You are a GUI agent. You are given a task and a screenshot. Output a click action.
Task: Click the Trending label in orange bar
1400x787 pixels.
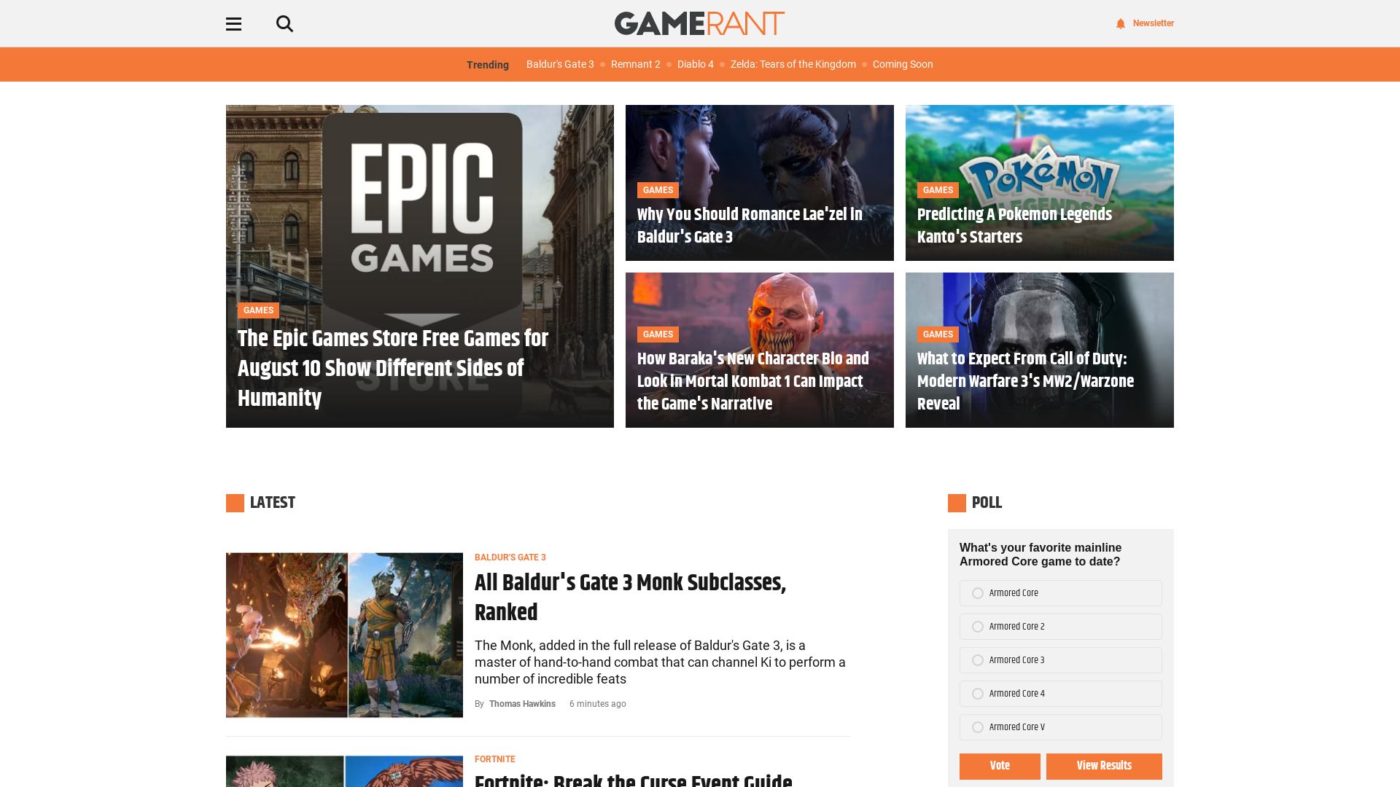pyautogui.click(x=488, y=65)
